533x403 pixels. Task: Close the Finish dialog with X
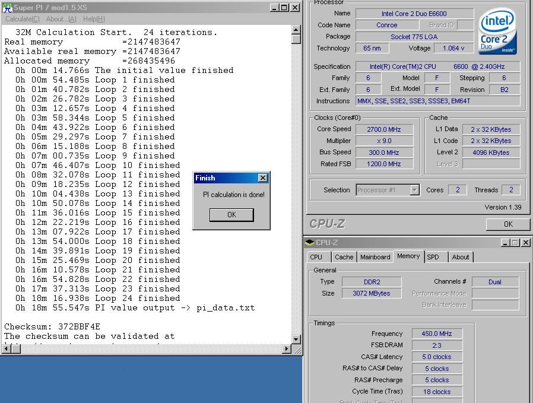tap(263, 177)
